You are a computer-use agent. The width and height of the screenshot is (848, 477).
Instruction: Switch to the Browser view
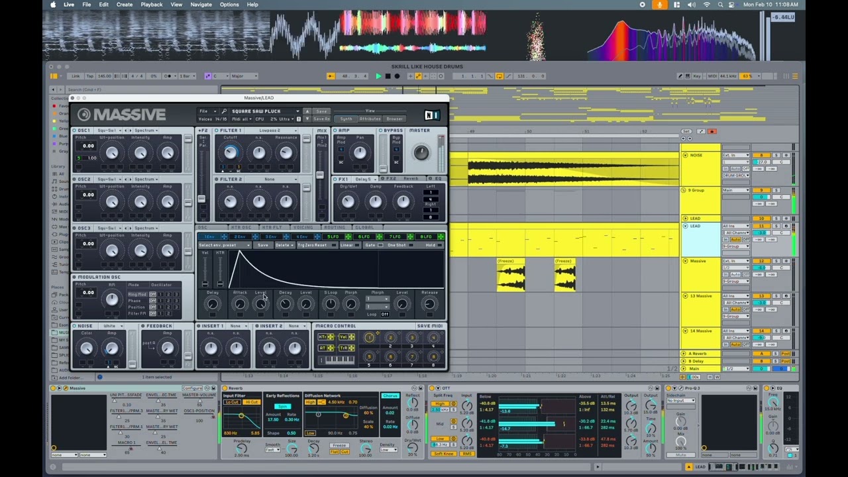click(x=394, y=119)
